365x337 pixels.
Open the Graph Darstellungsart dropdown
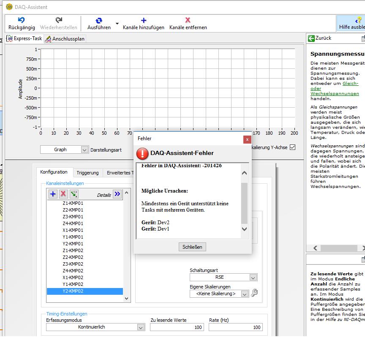pyautogui.click(x=84, y=149)
